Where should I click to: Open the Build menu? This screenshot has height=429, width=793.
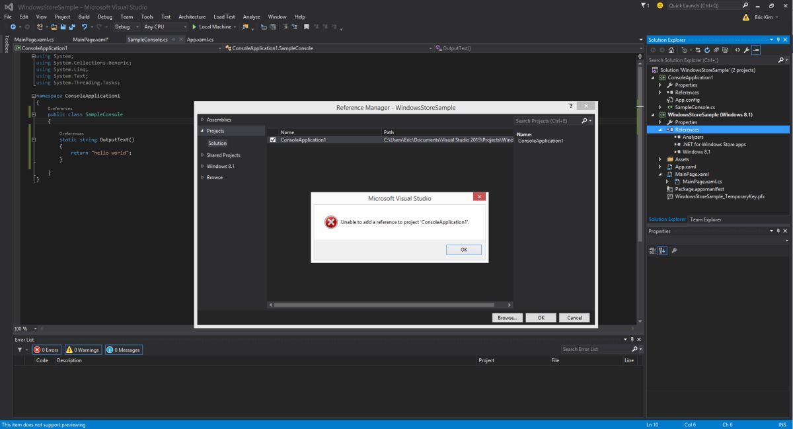tap(83, 17)
